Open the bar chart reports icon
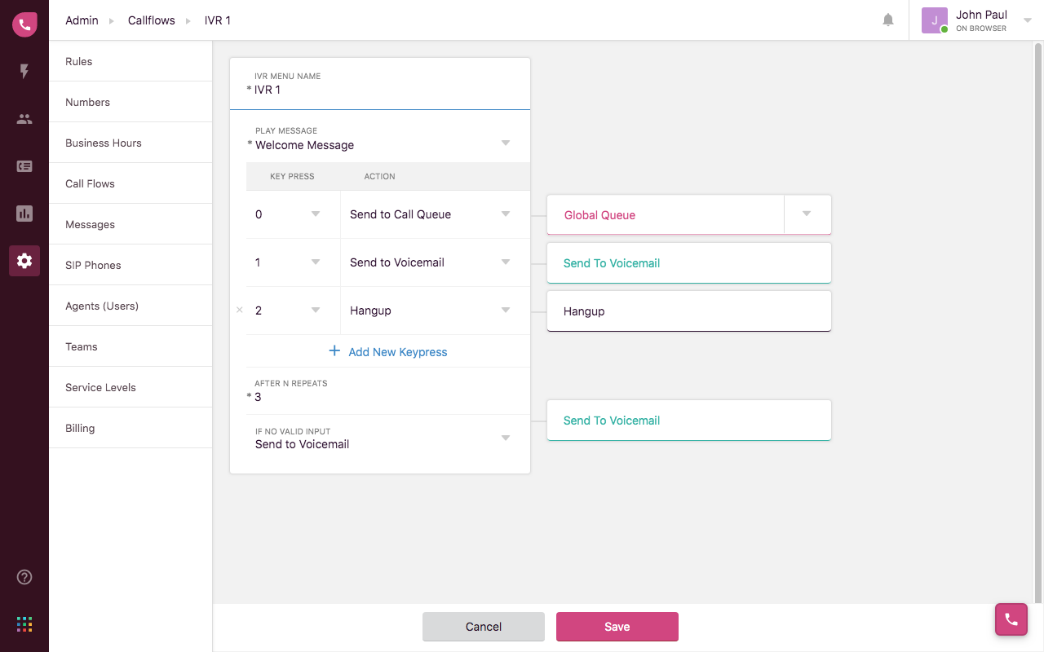Image resolution: width=1044 pixels, height=652 pixels. (x=24, y=214)
